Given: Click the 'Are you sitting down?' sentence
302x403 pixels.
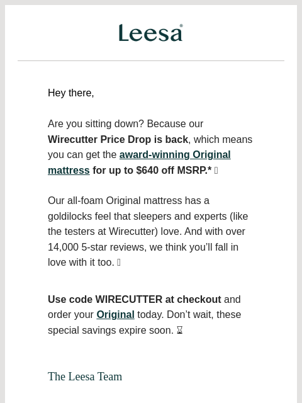Looking at the screenshot, I should point(96,124).
